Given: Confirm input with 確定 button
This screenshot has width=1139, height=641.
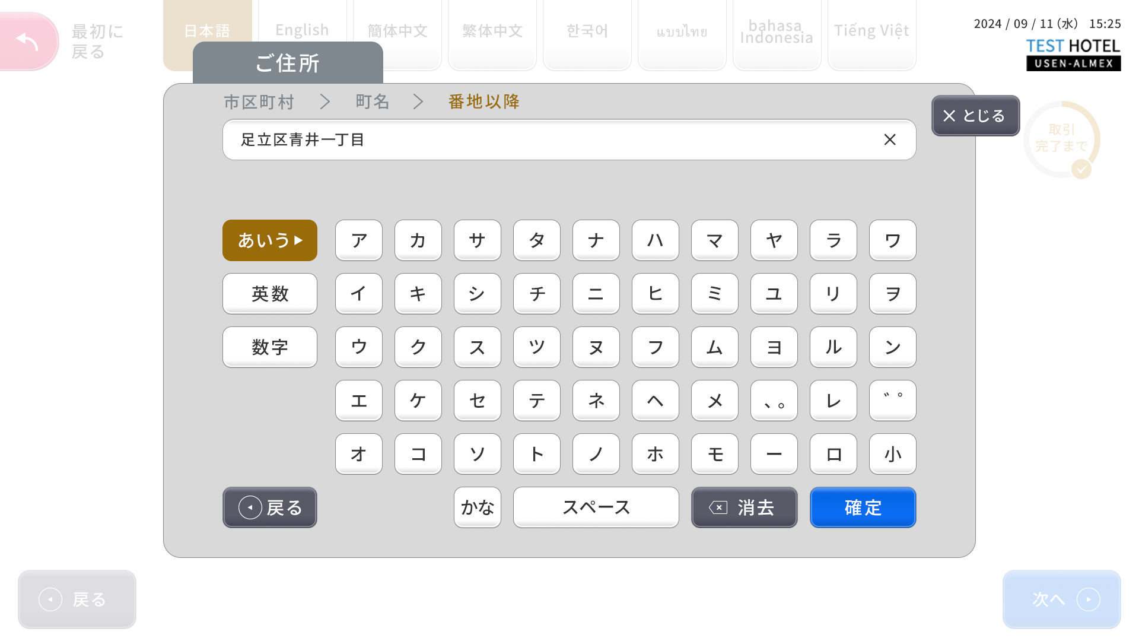Looking at the screenshot, I should point(863,507).
